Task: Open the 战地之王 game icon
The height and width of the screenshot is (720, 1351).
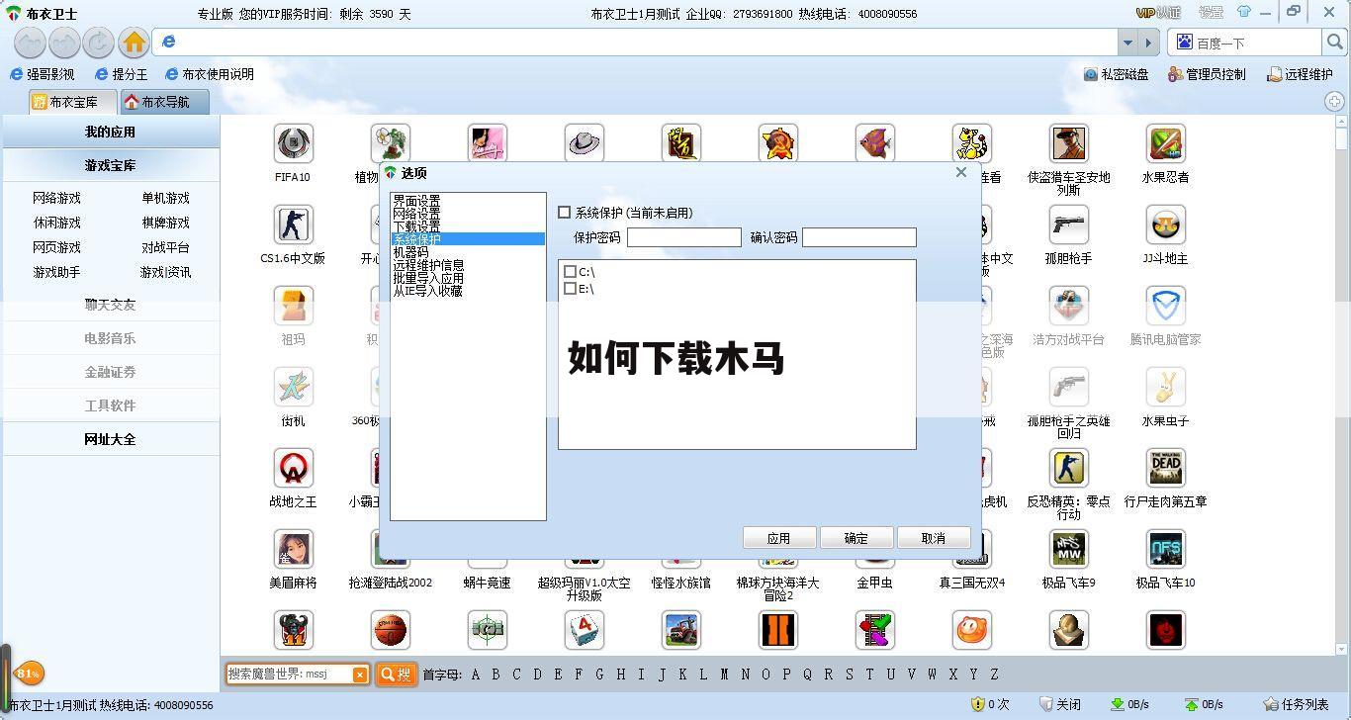Action: [293, 469]
